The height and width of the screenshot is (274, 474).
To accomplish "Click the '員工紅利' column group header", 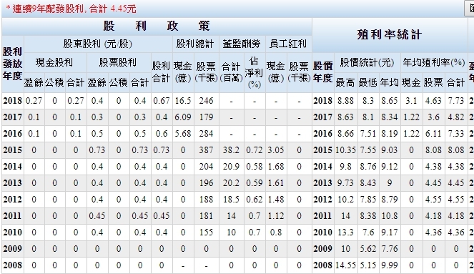I will pos(288,44).
